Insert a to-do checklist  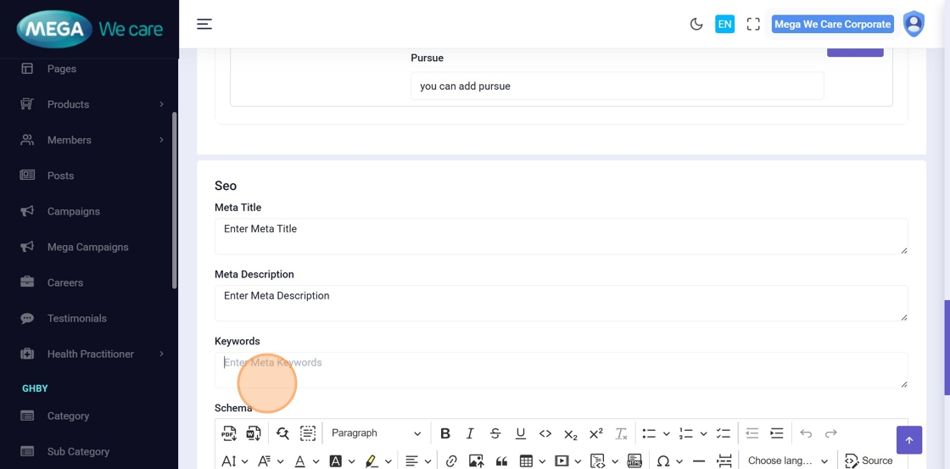tap(723, 433)
